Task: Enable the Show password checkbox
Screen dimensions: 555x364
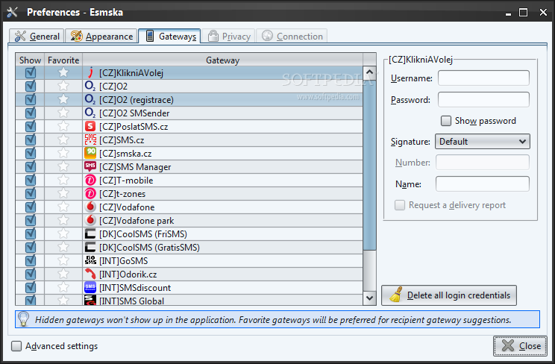Action: (446, 121)
